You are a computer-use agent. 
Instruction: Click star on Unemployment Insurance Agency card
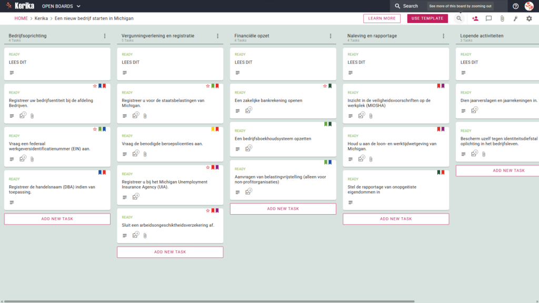coord(207,167)
